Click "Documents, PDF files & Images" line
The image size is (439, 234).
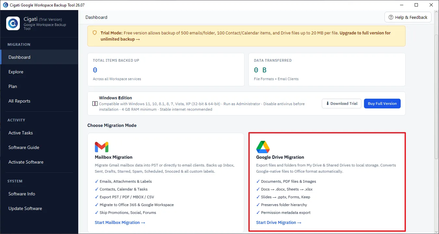(x=289, y=181)
